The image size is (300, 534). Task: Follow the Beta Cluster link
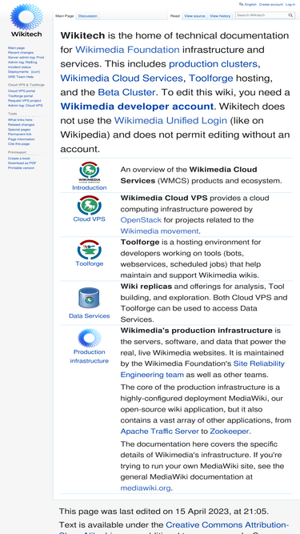[126, 92]
